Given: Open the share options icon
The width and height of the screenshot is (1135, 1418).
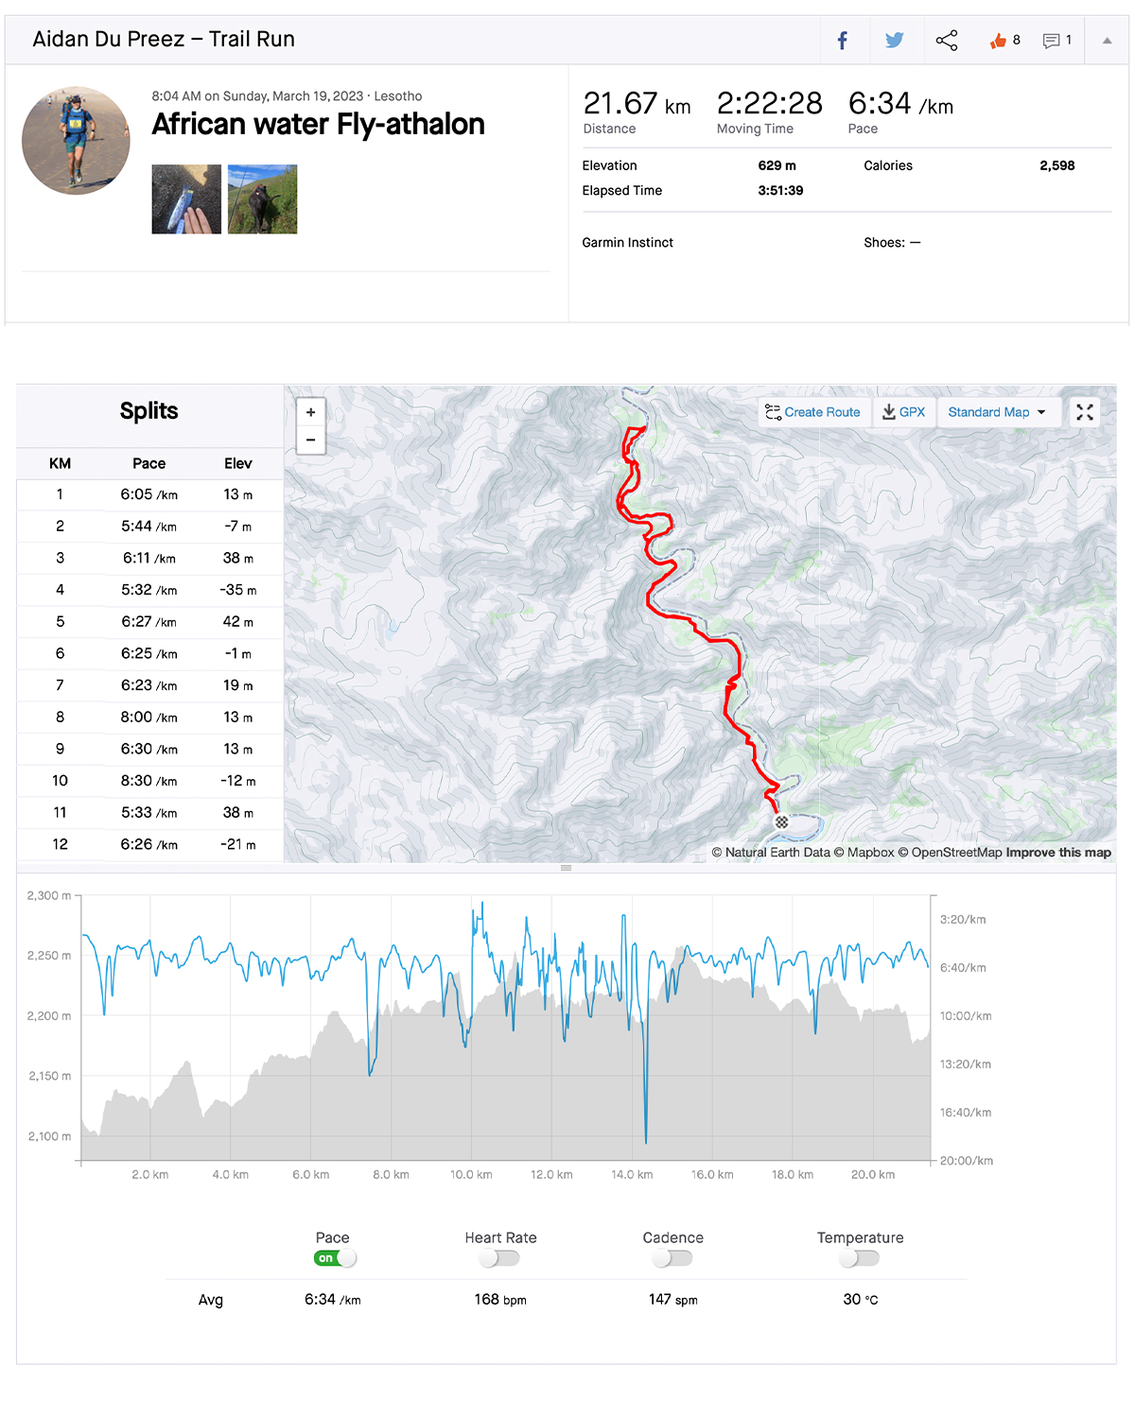Looking at the screenshot, I should click(947, 41).
